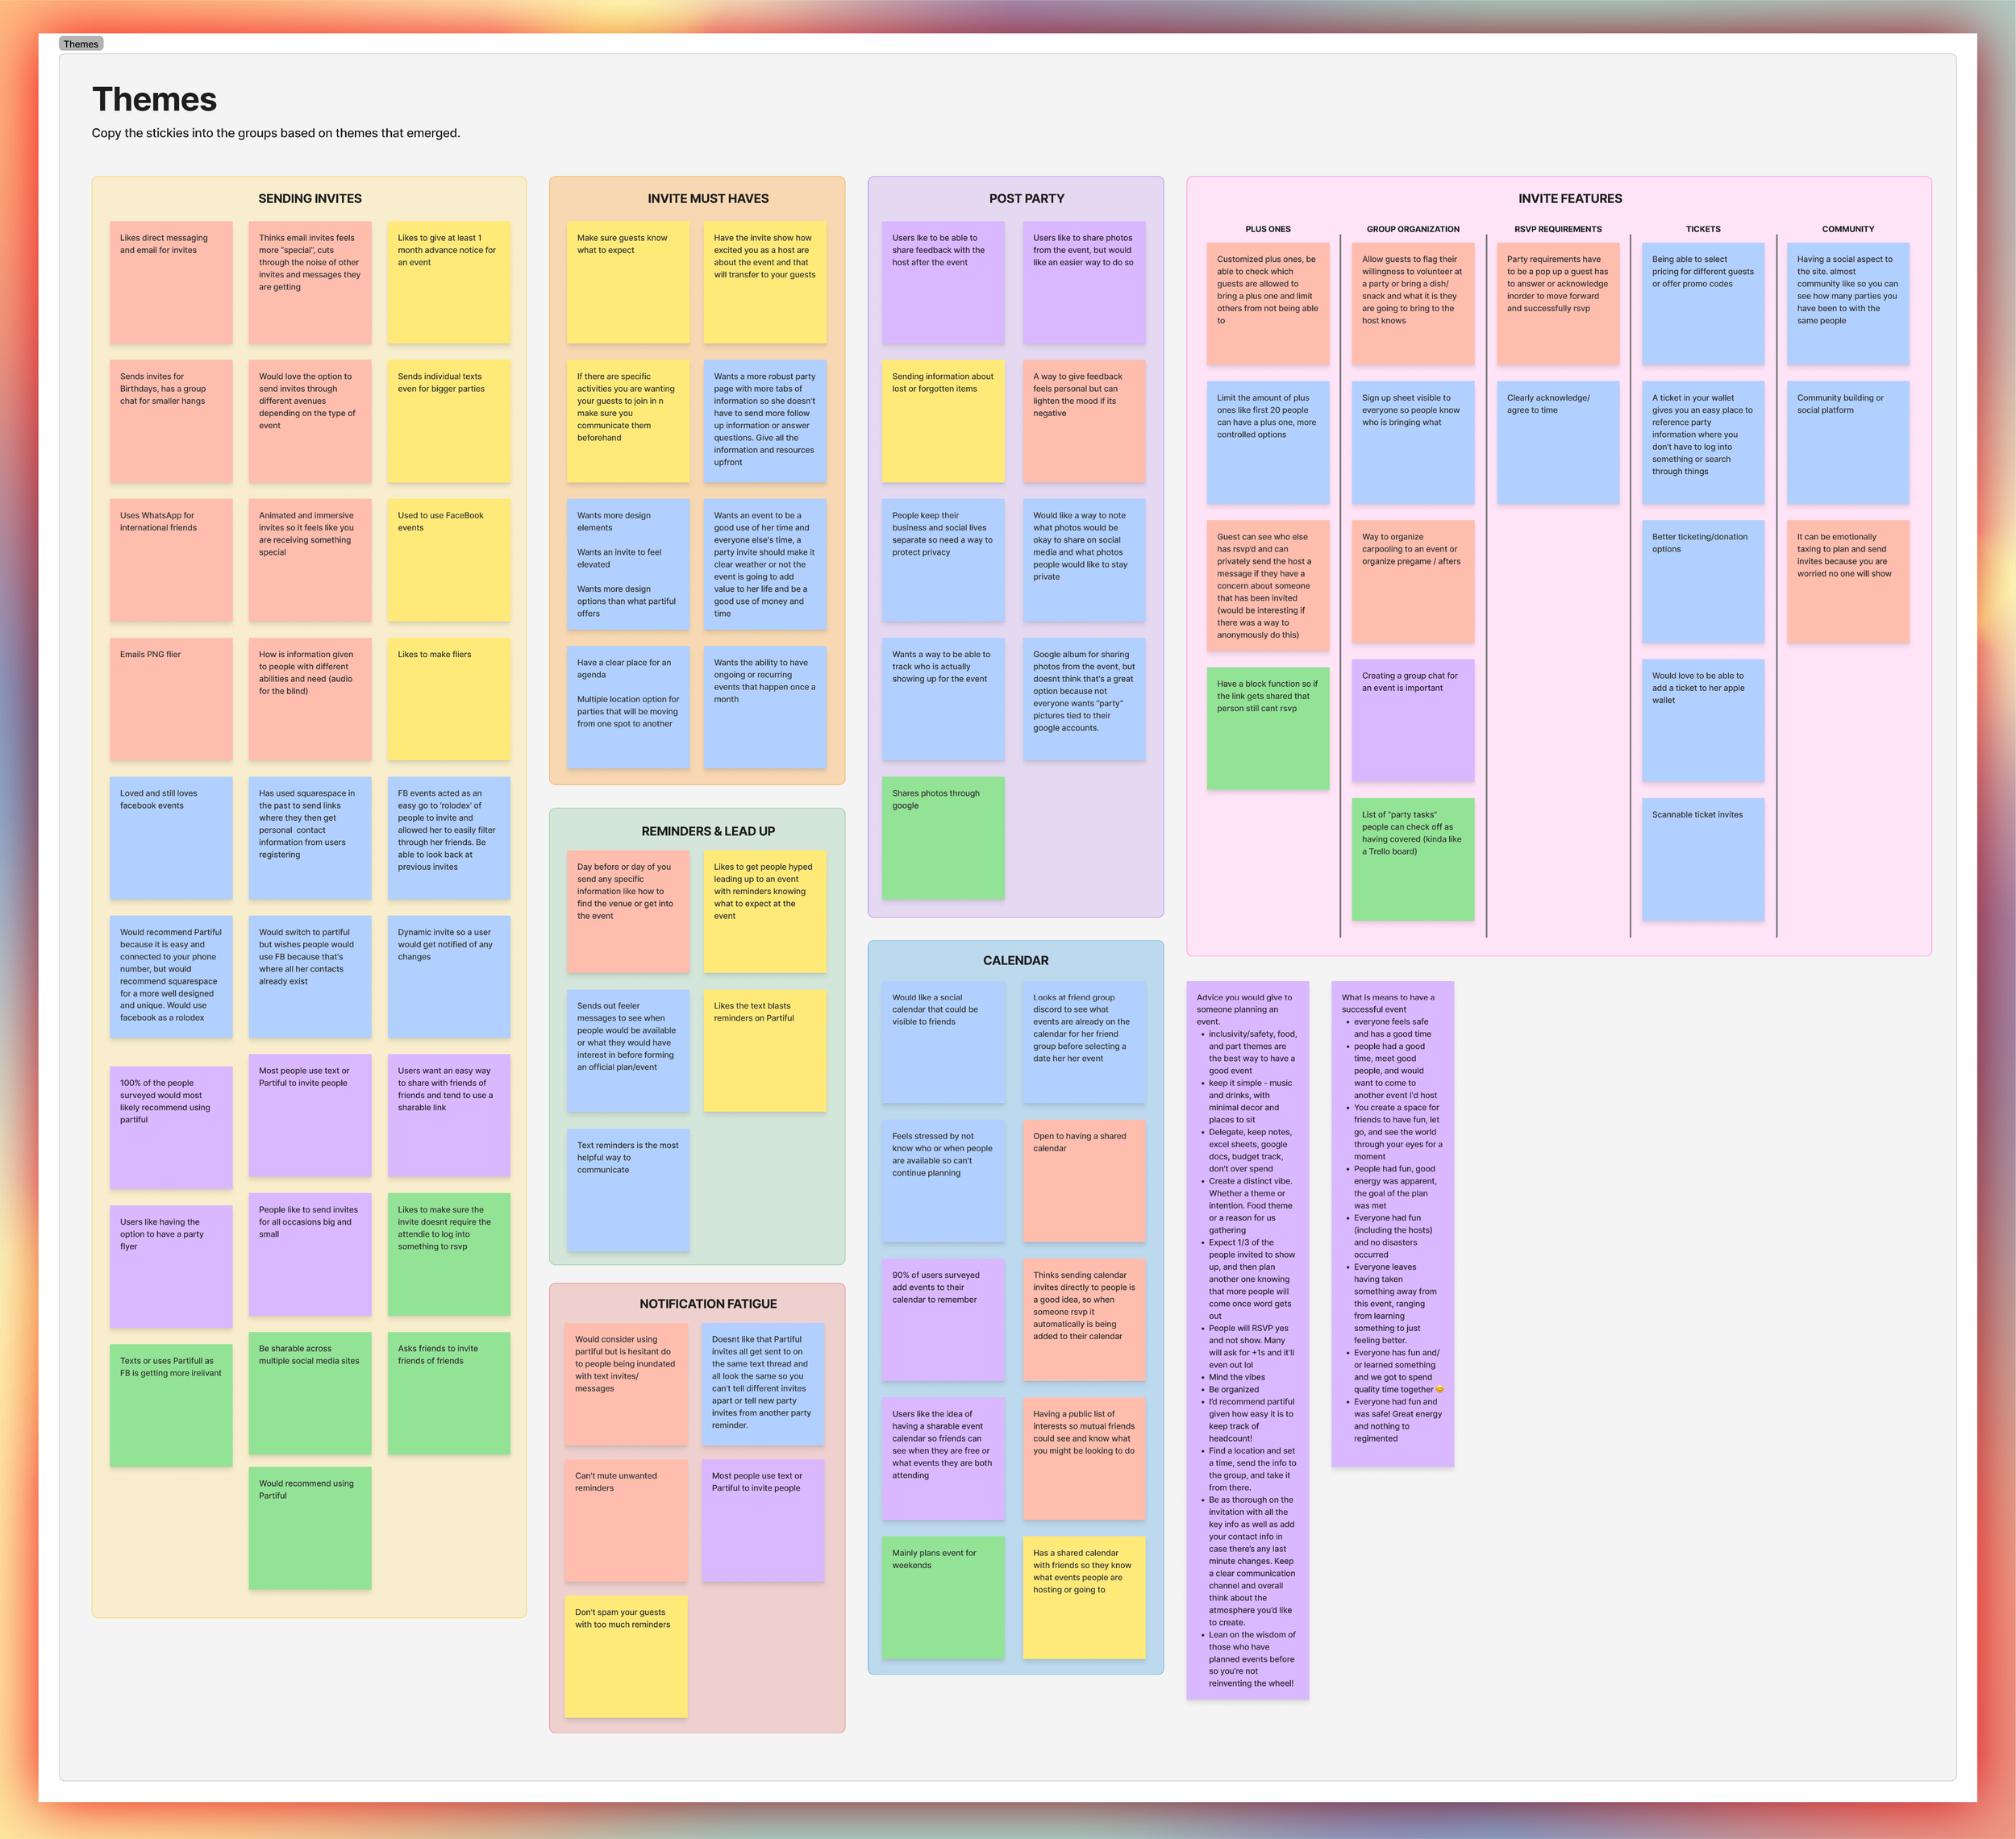Click the 'Likes to make fliers' sticky

pyautogui.click(x=448, y=698)
